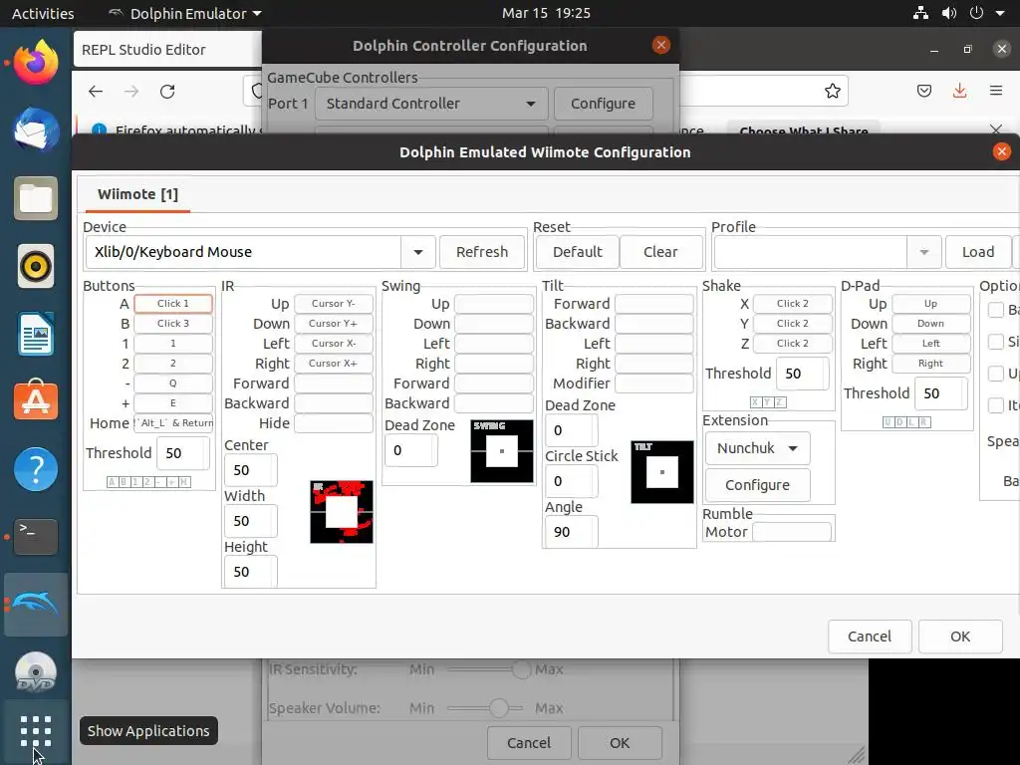Select the Wiimote [1] tab
The image size is (1020, 765).
click(x=137, y=194)
